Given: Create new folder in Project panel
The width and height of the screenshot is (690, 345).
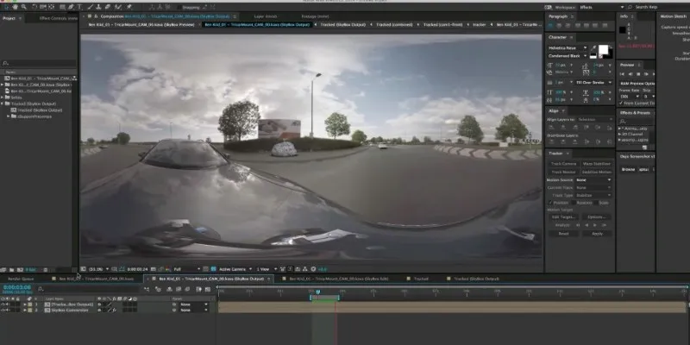Looking at the screenshot, I should [x=11, y=269].
